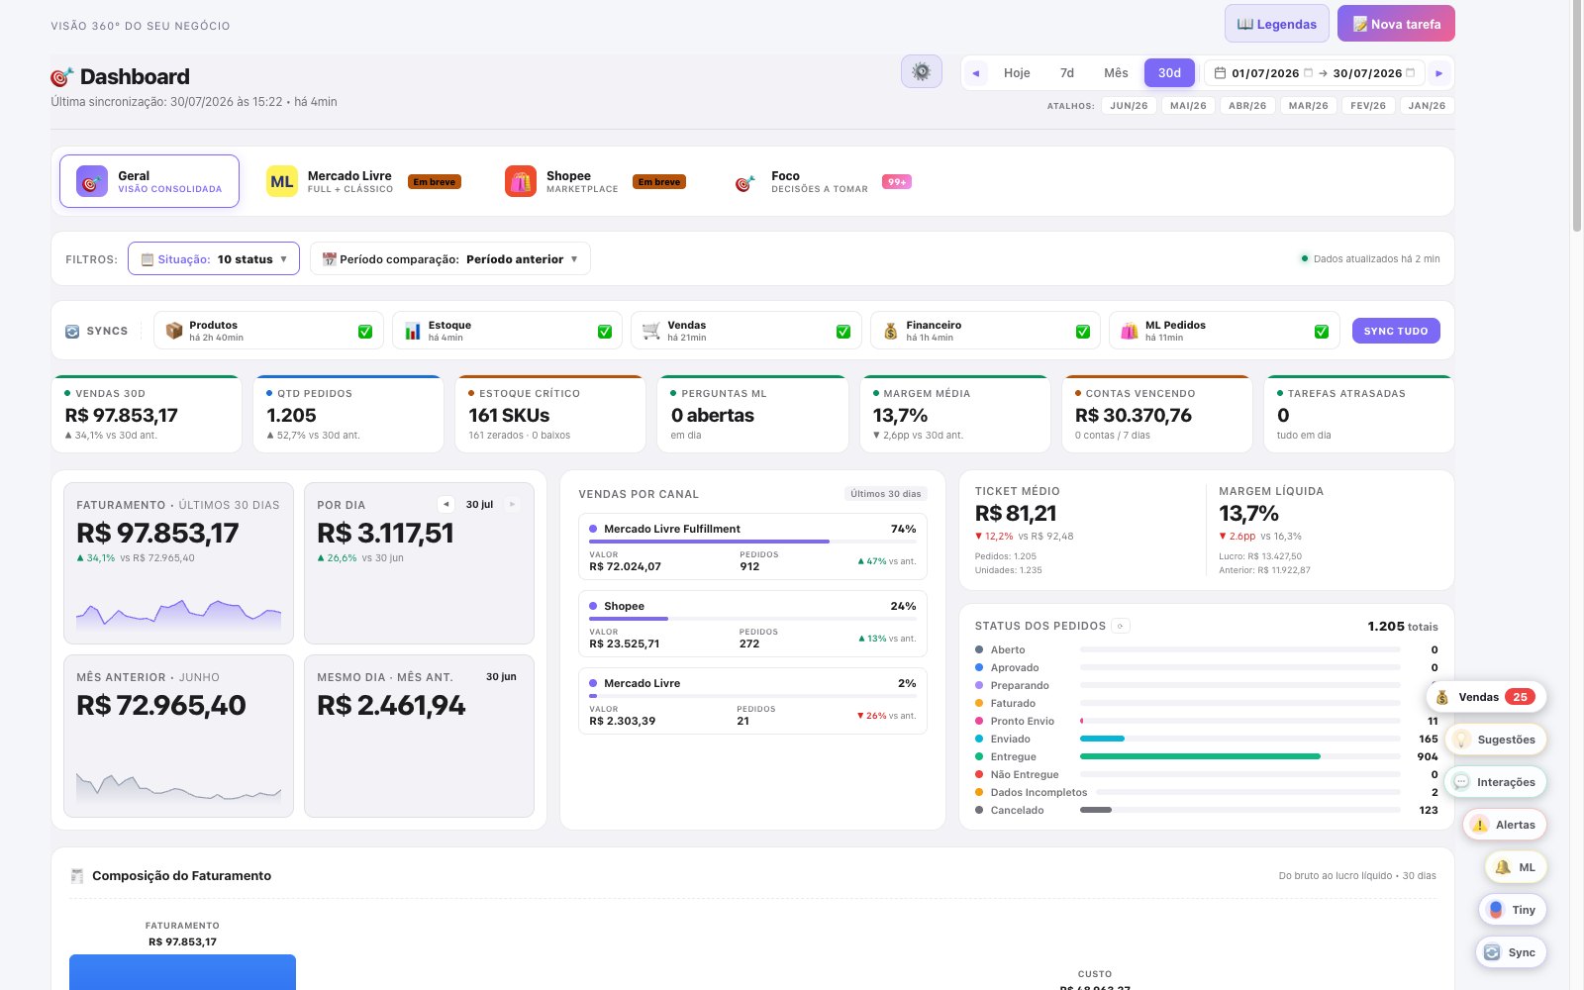
Task: Toggle the Produtos sync checkbox
Action: (365, 332)
